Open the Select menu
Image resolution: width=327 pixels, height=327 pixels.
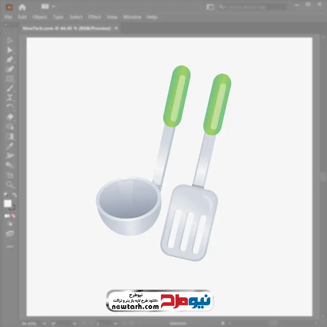point(76,17)
